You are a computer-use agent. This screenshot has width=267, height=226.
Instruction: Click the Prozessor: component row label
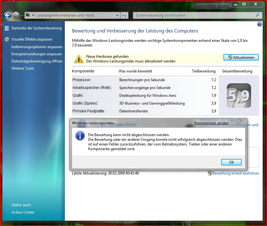click(82, 80)
